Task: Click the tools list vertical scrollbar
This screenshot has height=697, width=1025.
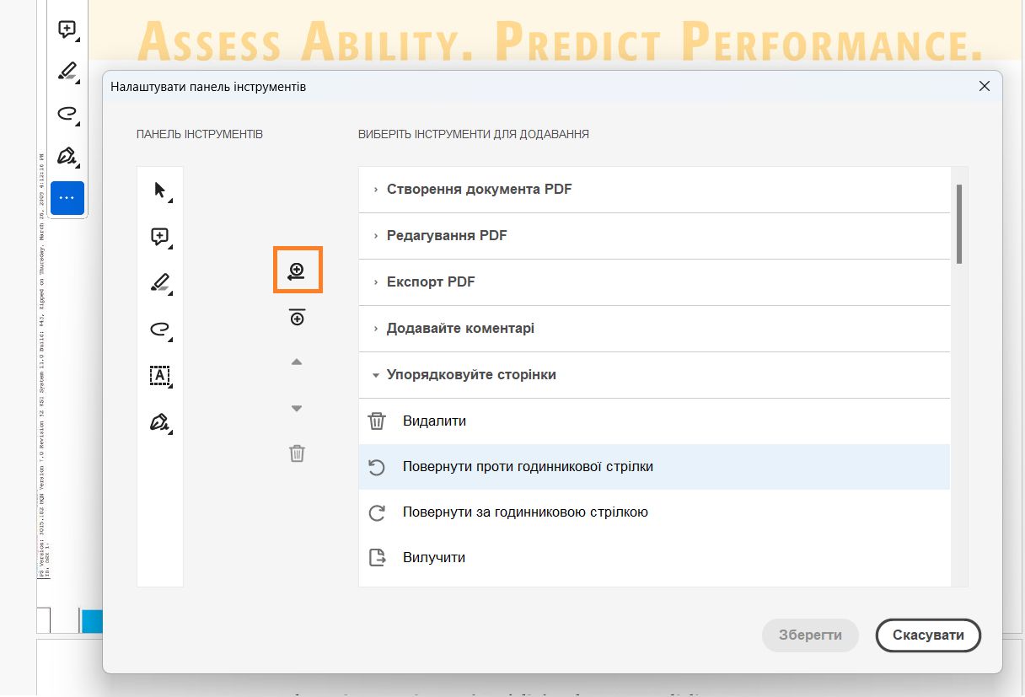Action: 959,223
